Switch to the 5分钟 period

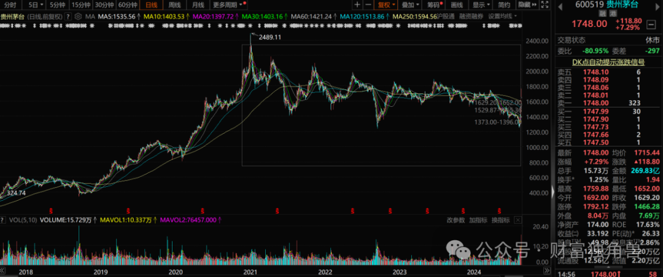click(56, 5)
